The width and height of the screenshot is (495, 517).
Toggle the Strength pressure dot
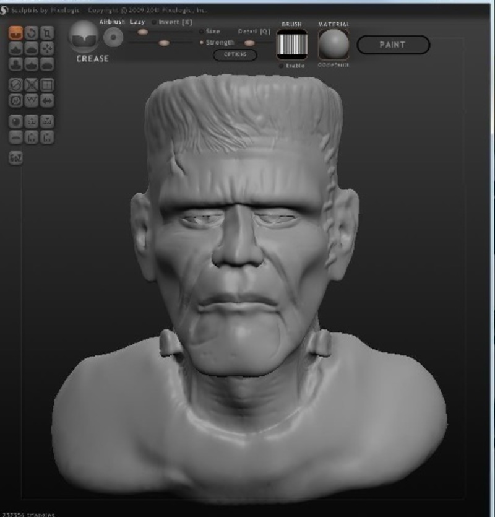coord(201,43)
